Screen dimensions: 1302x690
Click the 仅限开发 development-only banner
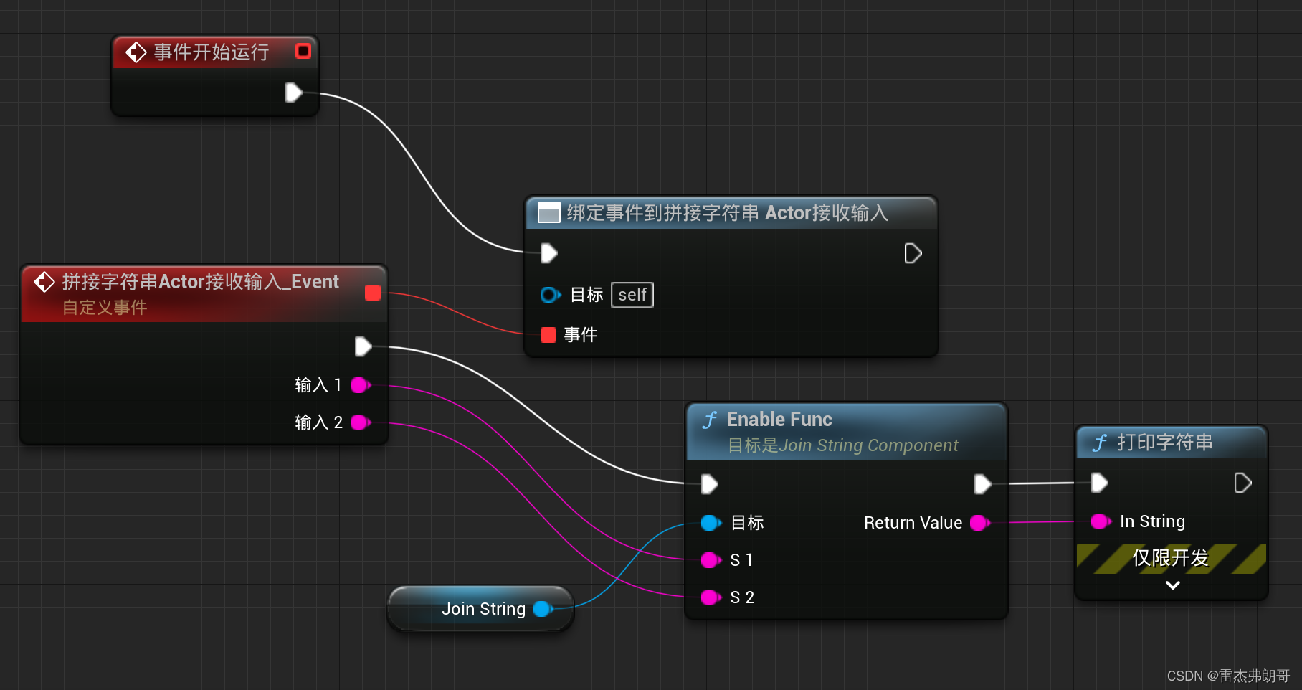pos(1171,558)
